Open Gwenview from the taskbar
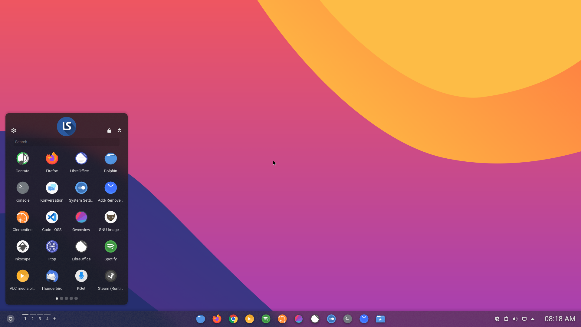 coord(299,319)
